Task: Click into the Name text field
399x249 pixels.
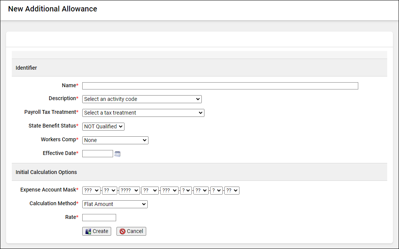Action: click(x=220, y=86)
